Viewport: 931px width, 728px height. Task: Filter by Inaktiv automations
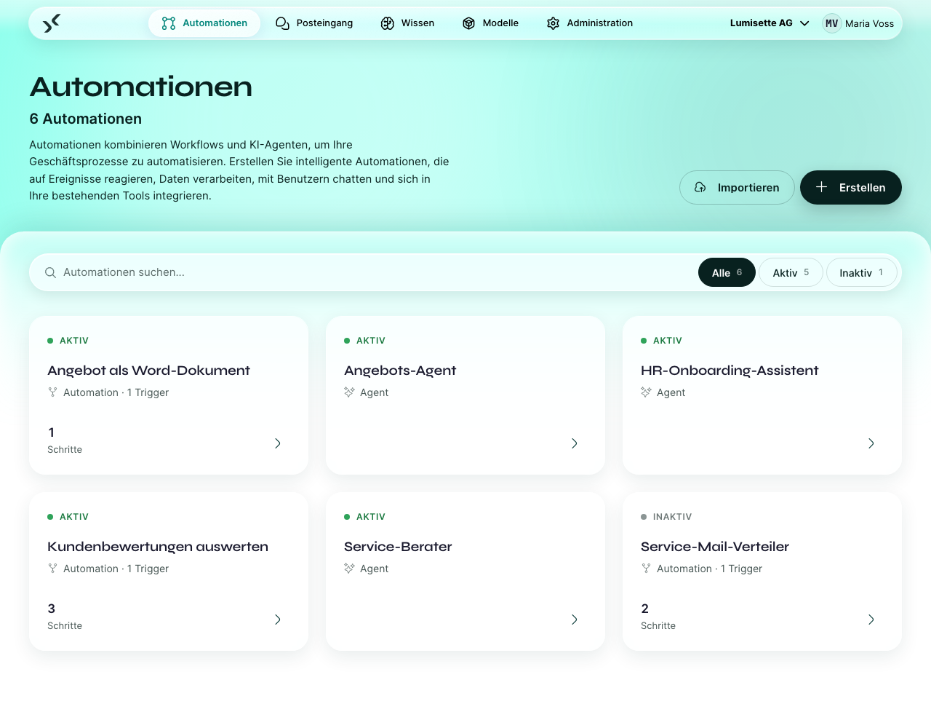click(x=862, y=272)
